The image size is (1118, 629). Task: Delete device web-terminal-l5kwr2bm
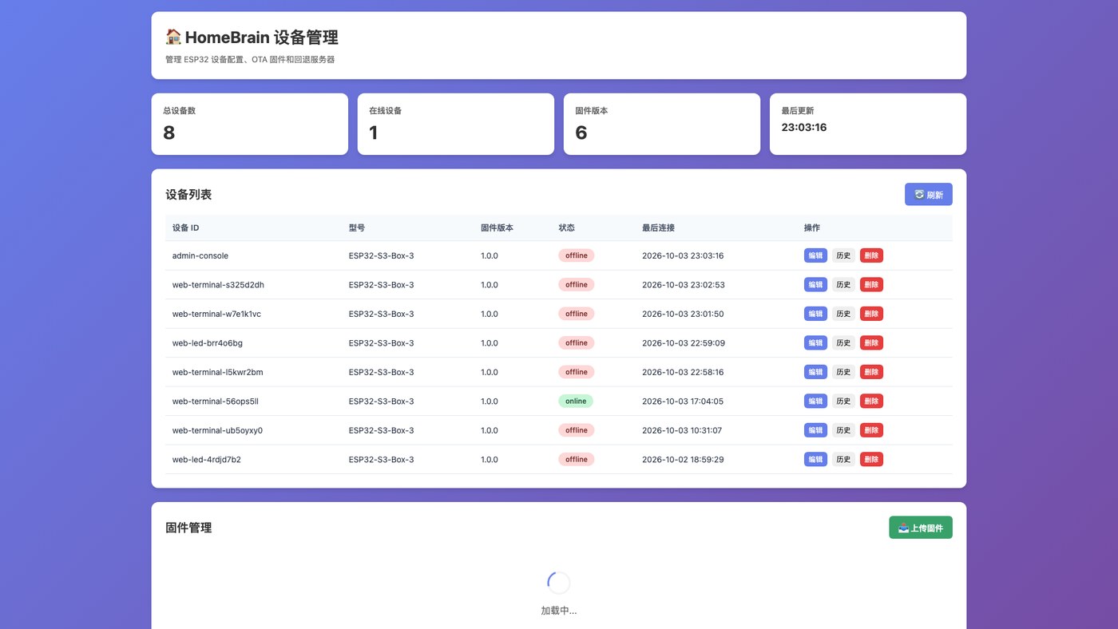pos(871,372)
